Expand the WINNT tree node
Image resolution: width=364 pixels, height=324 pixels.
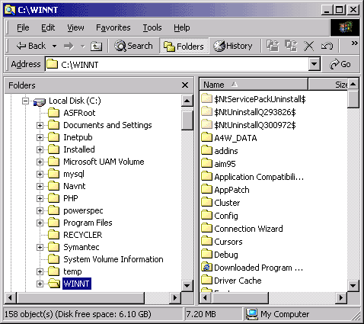(40, 284)
